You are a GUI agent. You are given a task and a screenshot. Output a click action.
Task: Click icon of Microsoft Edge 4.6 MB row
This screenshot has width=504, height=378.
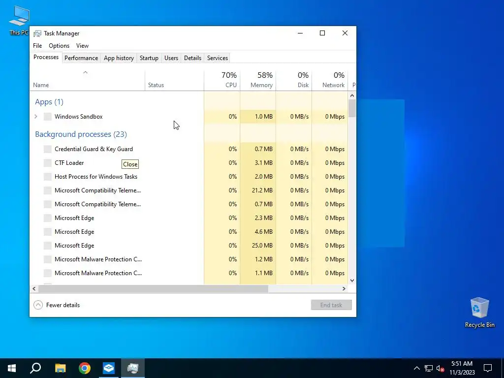(48, 232)
